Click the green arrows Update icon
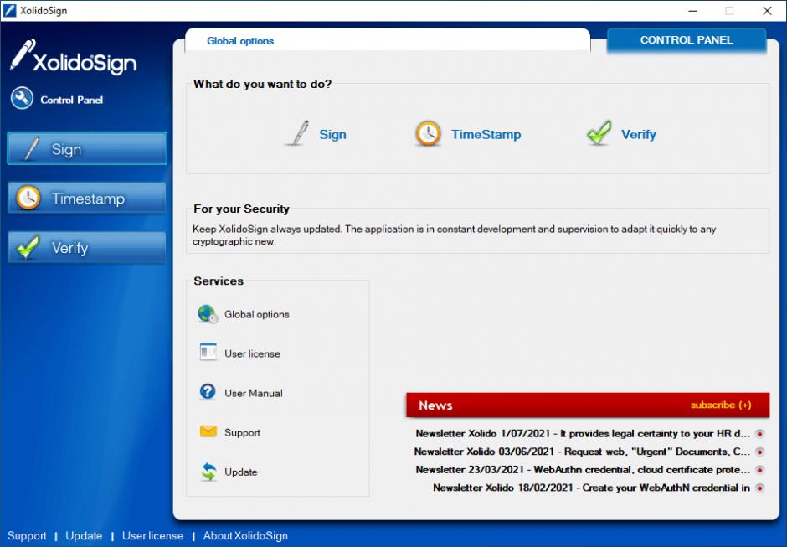This screenshot has height=547, width=787. [x=208, y=472]
